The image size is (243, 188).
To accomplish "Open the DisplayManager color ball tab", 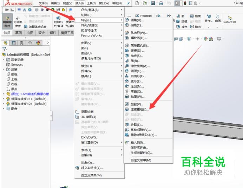I will (x=38, y=43).
